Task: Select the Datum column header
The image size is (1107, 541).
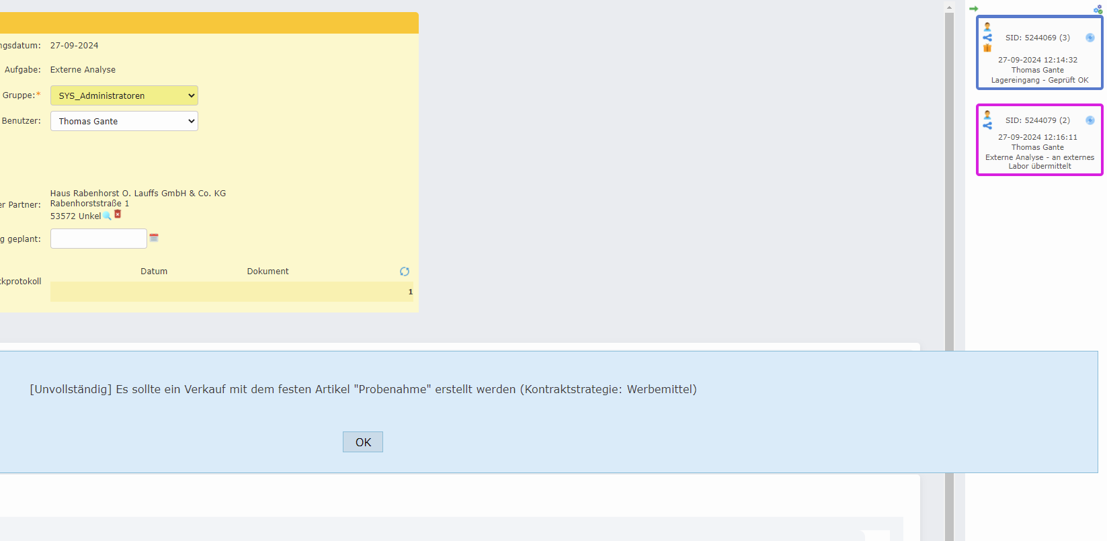Action: pyautogui.click(x=154, y=272)
